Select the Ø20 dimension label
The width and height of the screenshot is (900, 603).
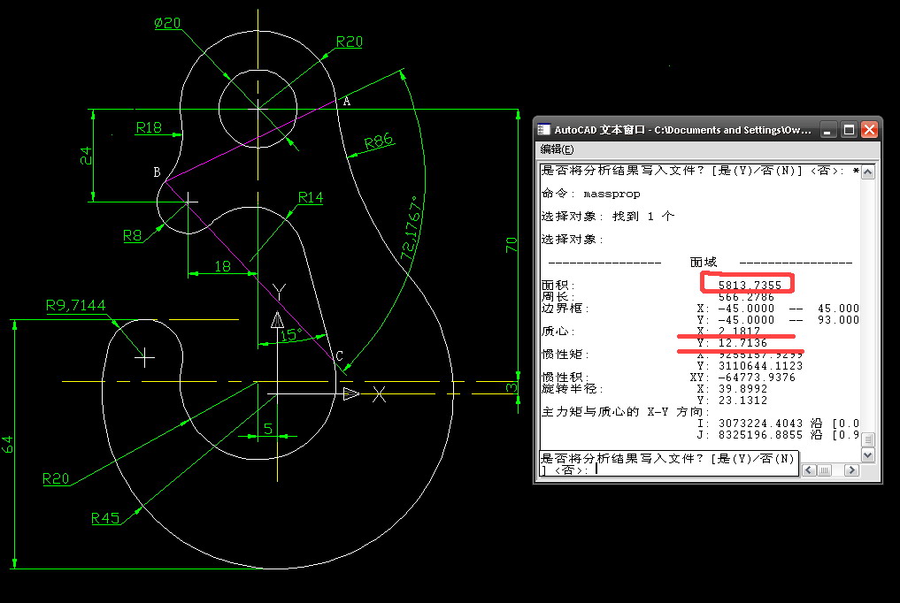pyautogui.click(x=167, y=23)
